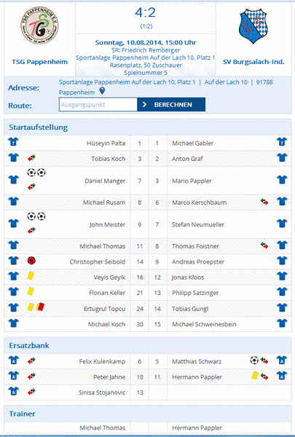This screenshot has height=437, width=295.
Task: Click the BERECHNEN route button
Action: [171, 104]
